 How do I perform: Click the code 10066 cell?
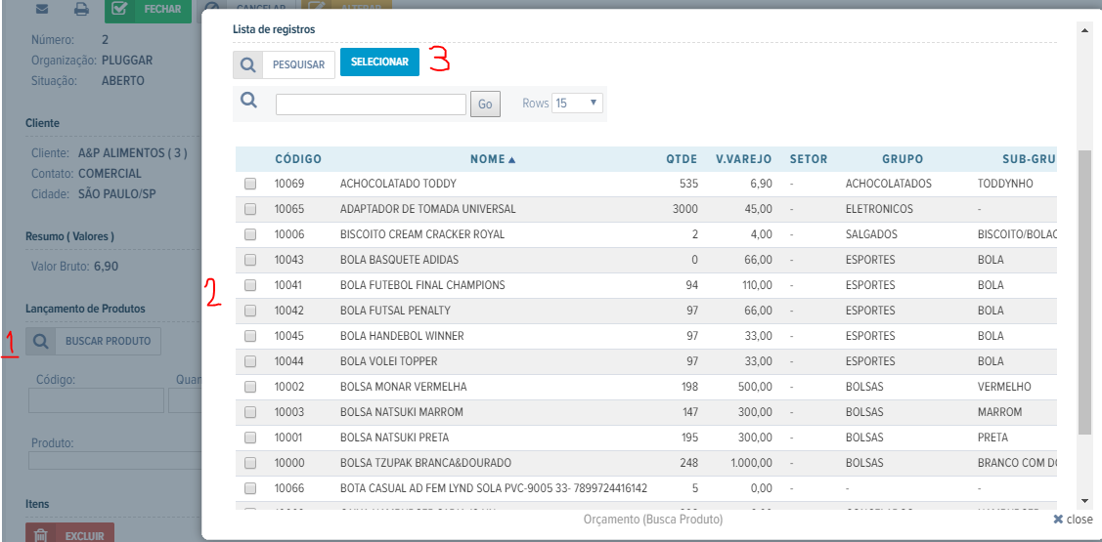pos(288,488)
